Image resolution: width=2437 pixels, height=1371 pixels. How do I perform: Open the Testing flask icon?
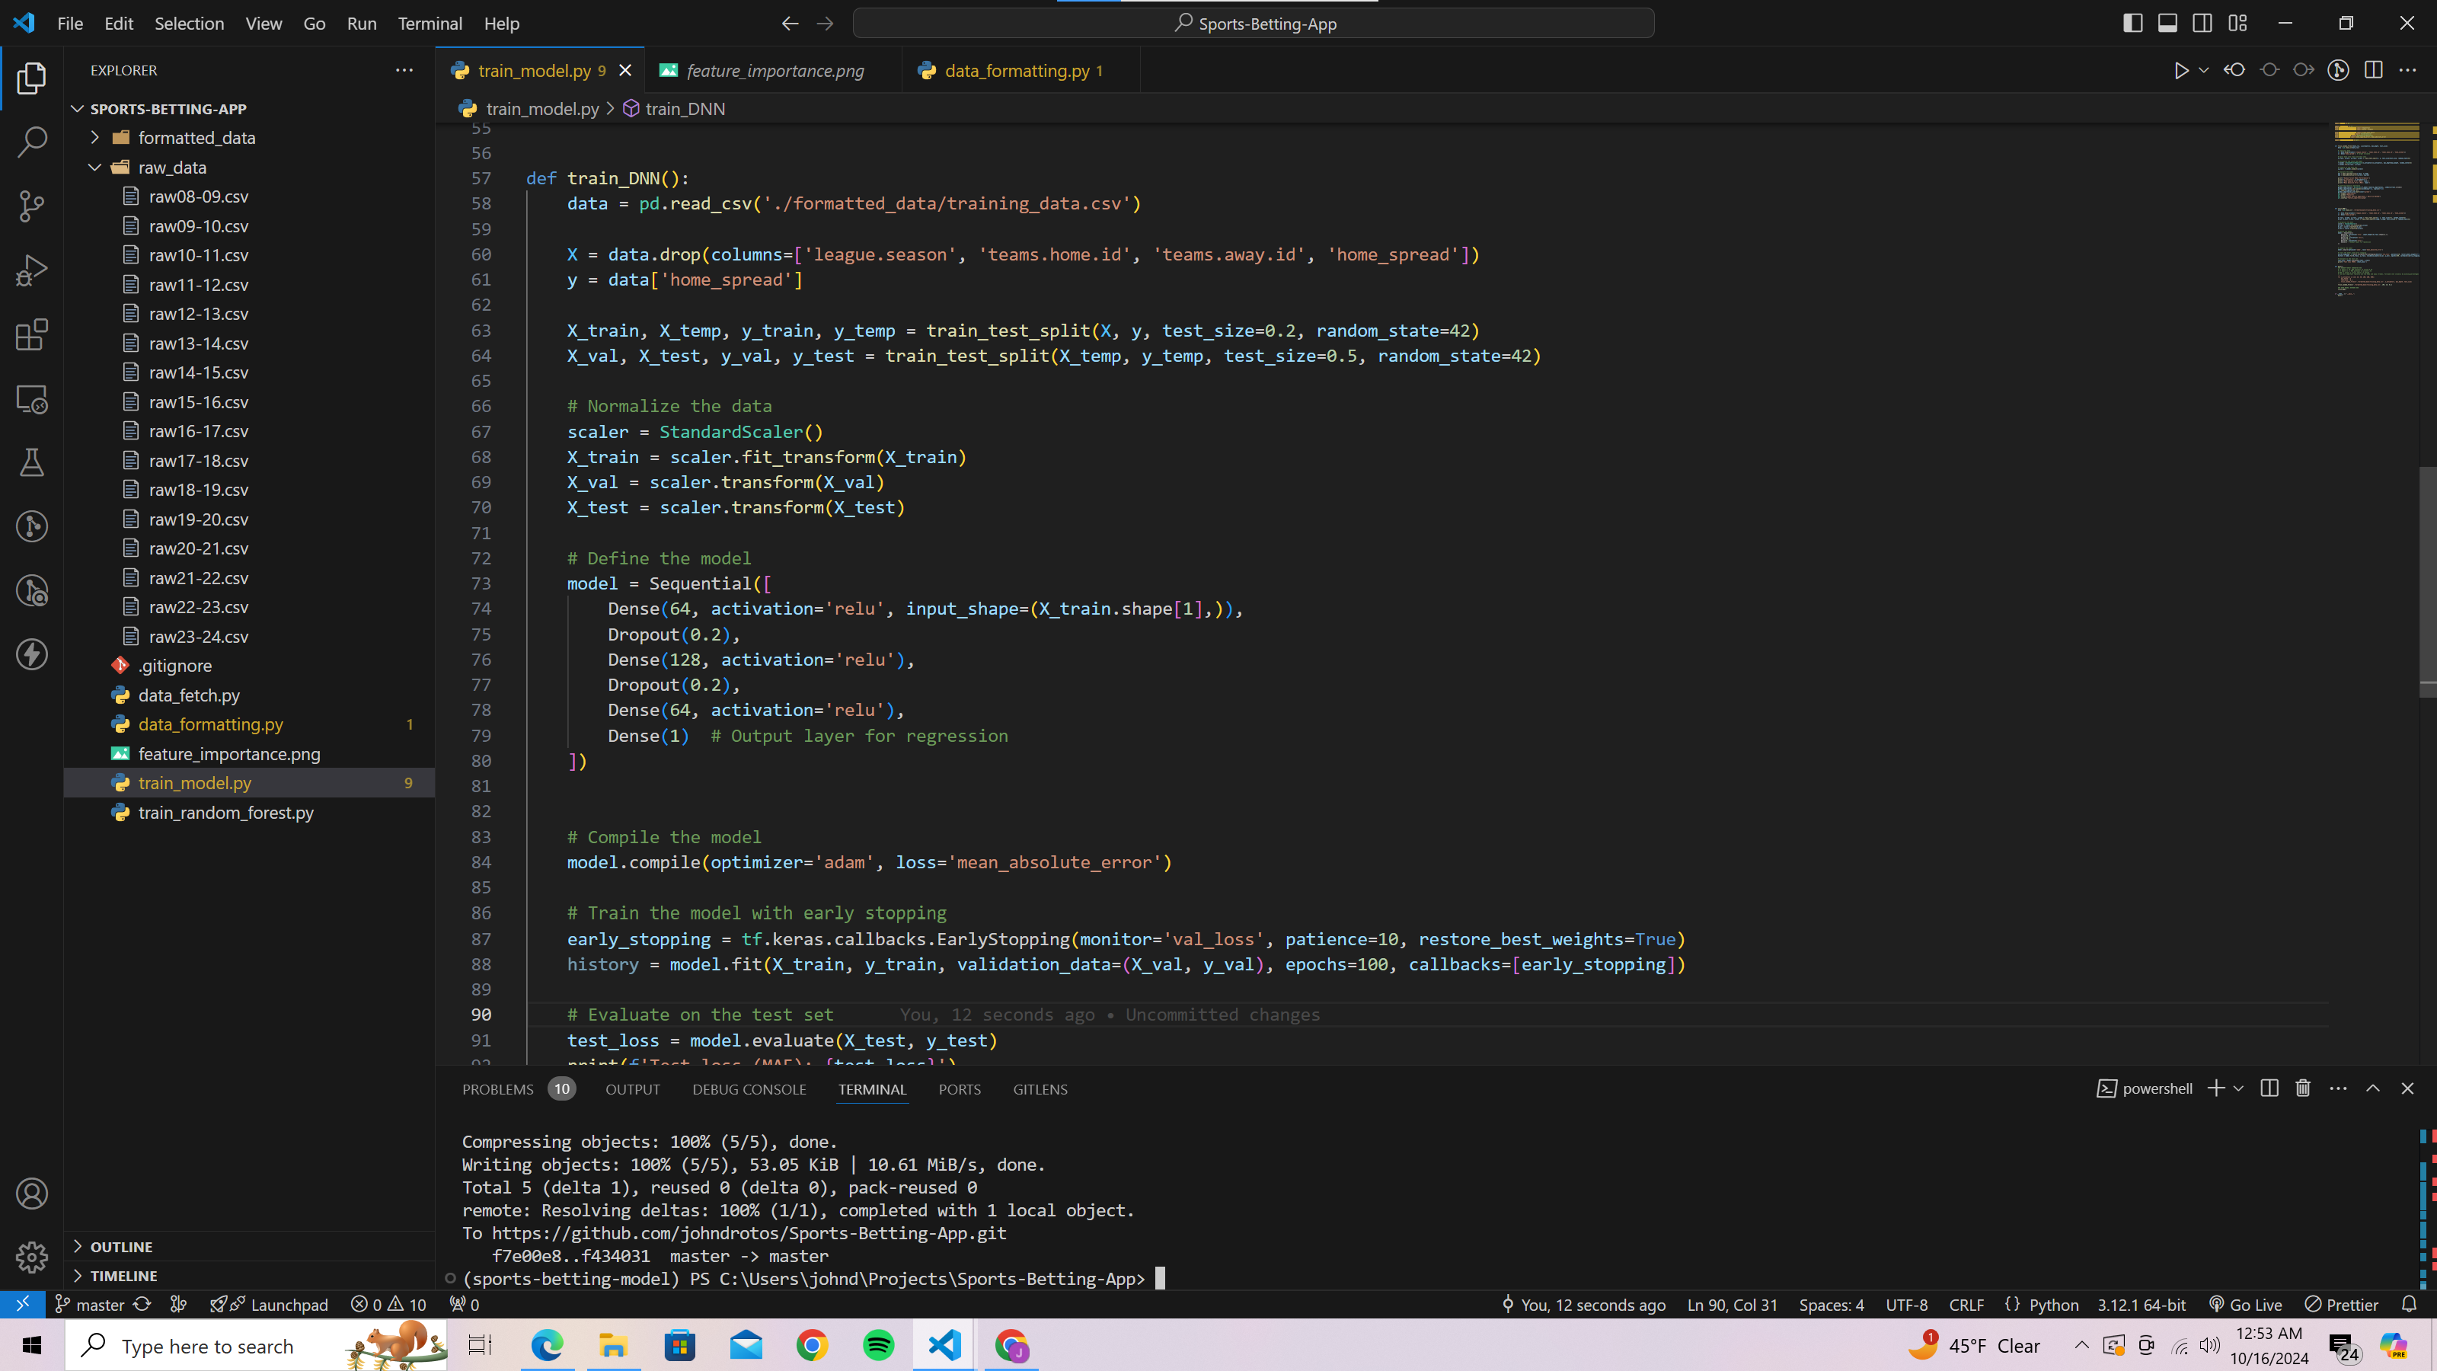tap(31, 462)
